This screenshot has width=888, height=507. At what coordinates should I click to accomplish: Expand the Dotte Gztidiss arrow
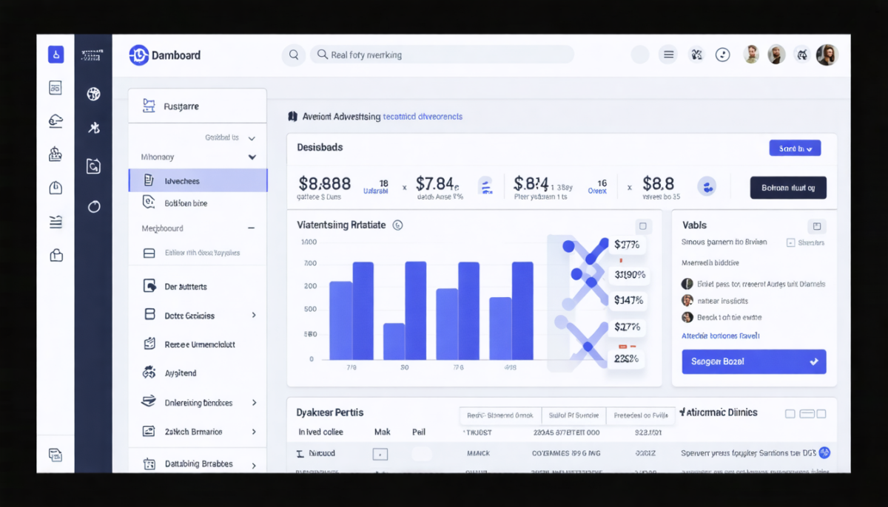tap(254, 315)
